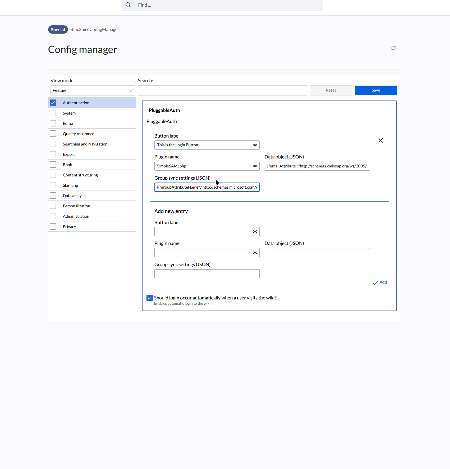
Task: Open the View mode Feature dropdown
Action: (93, 90)
